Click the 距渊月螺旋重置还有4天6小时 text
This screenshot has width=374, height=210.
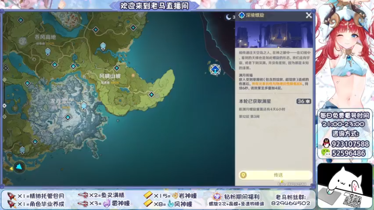(x=262, y=109)
